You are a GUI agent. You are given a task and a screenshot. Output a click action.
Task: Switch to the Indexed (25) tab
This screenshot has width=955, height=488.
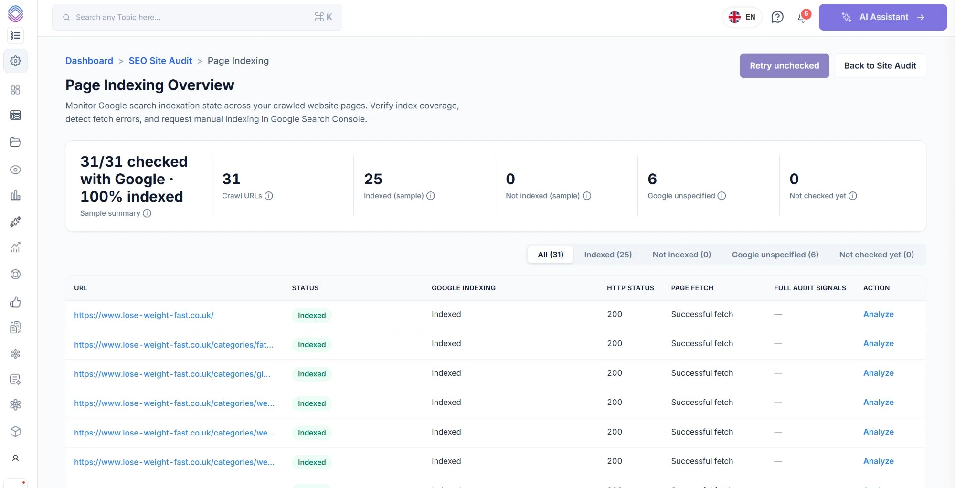(608, 255)
